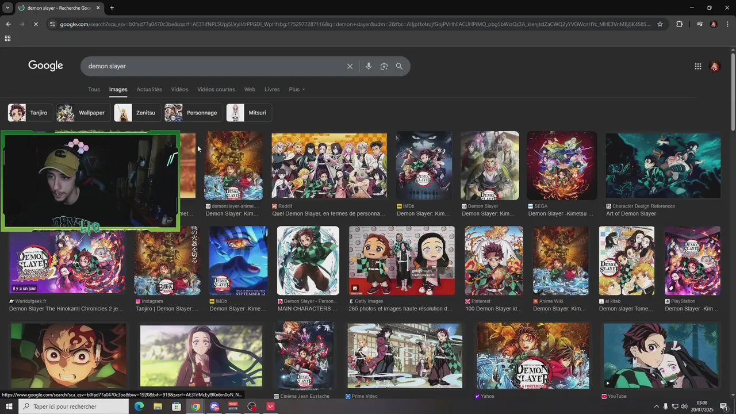Open the Livres tab
The width and height of the screenshot is (736, 414).
(272, 90)
